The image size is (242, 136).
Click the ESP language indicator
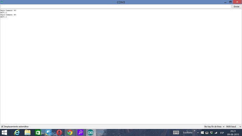pyautogui.click(x=222, y=133)
